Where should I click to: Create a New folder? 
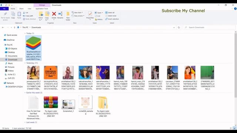tap(68, 16)
